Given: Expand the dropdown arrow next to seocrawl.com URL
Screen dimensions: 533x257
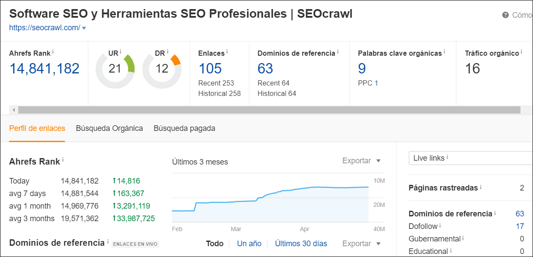Looking at the screenshot, I should point(84,27).
